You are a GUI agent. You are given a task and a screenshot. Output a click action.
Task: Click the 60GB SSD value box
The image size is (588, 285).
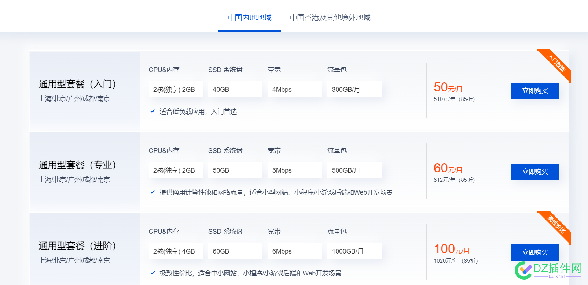pyautogui.click(x=235, y=251)
